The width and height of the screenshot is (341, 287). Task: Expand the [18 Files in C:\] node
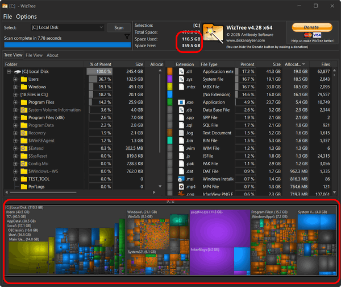coord(15,95)
